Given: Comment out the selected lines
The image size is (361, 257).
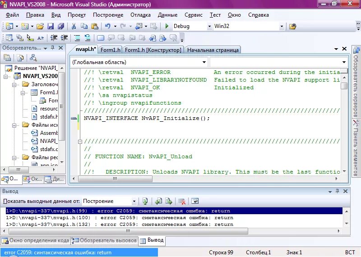Looking at the screenshot, I should (77, 38).
